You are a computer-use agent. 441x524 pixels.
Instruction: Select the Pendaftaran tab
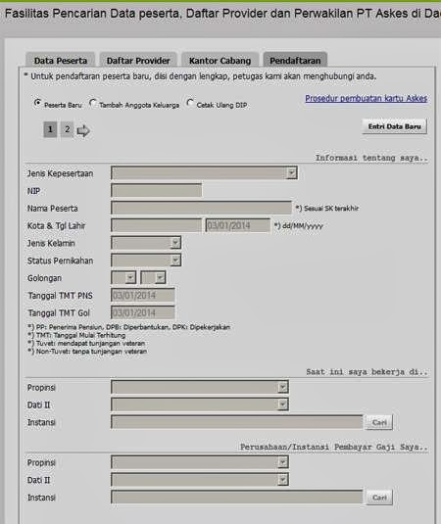pos(295,60)
